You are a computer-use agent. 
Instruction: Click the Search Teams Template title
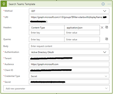[22, 4]
